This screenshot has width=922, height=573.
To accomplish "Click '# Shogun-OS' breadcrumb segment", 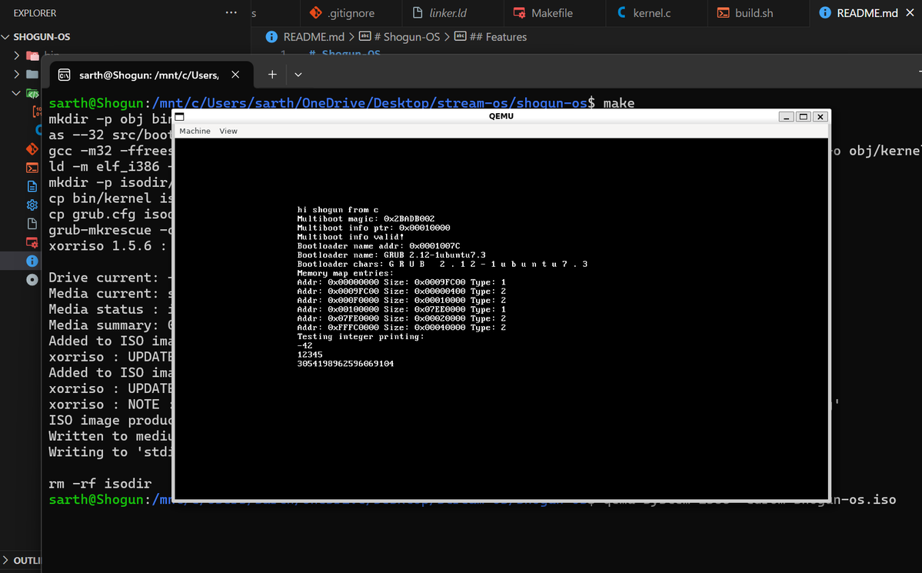I will 407,36.
